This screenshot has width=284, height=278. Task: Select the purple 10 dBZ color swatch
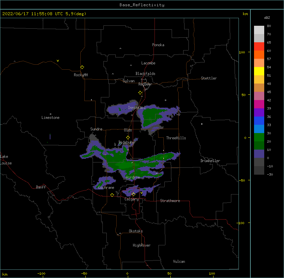pyautogui.click(x=259, y=154)
